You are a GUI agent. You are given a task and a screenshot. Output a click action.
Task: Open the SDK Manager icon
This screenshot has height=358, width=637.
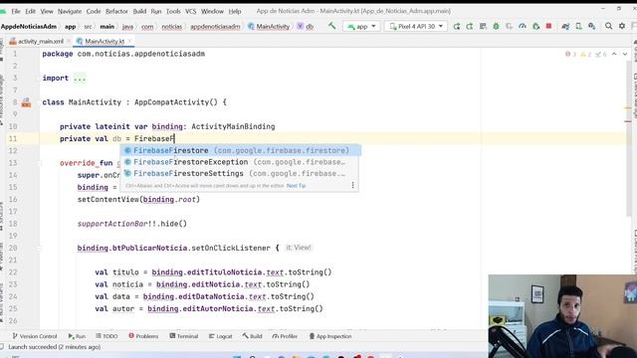(x=592, y=27)
